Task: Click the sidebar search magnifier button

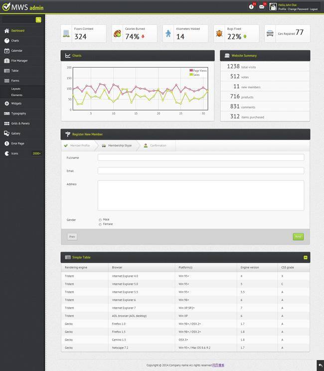Action: coord(38,20)
